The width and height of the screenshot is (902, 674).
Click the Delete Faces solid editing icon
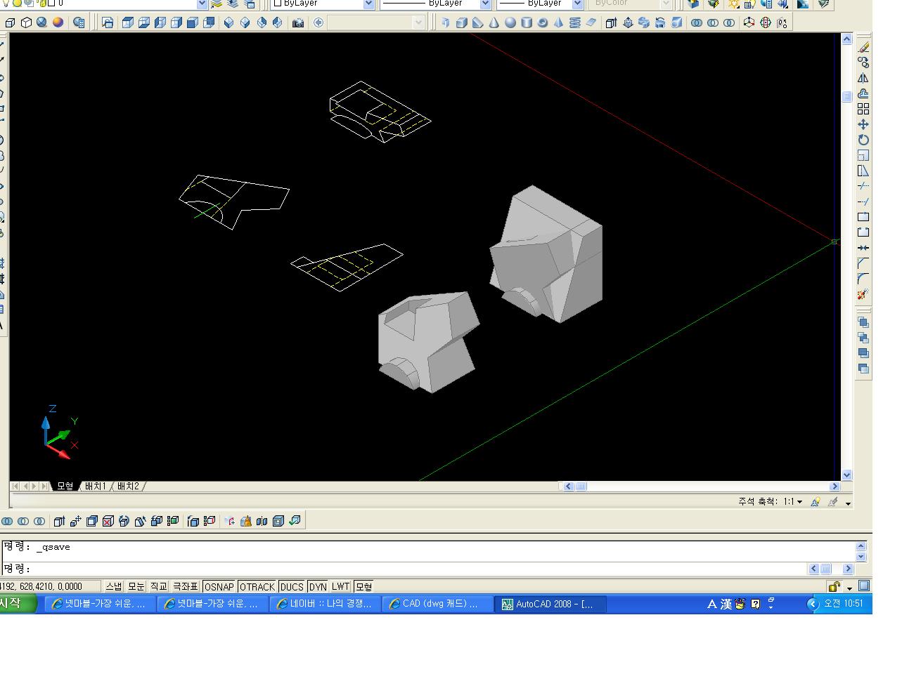coord(108,521)
